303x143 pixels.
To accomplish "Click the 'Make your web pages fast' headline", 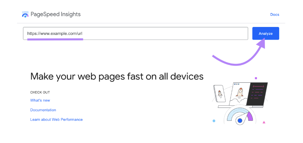I will pos(117,76).
